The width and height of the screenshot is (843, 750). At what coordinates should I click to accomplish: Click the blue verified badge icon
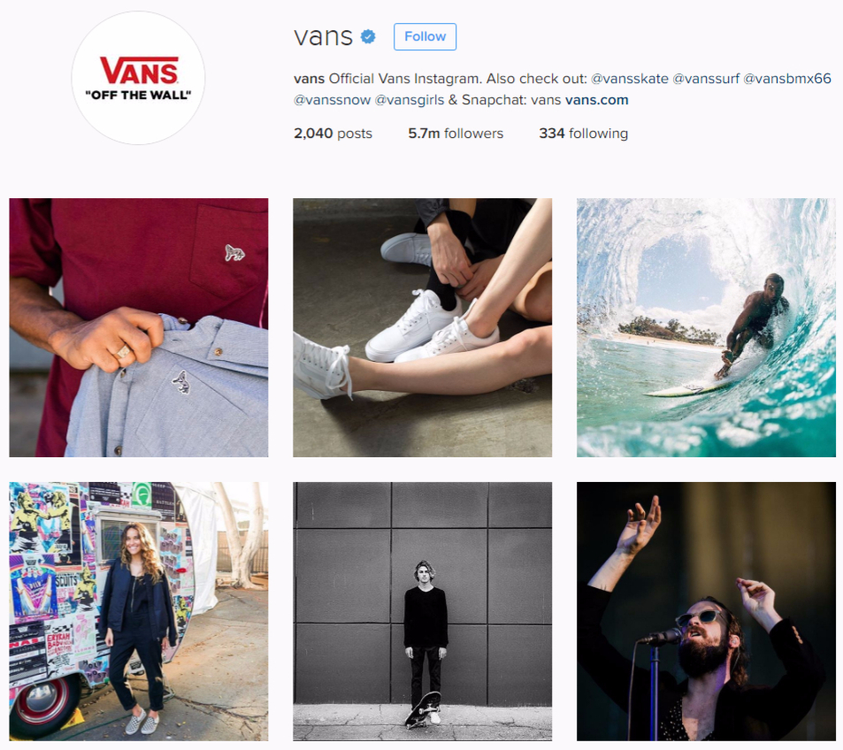tap(368, 36)
